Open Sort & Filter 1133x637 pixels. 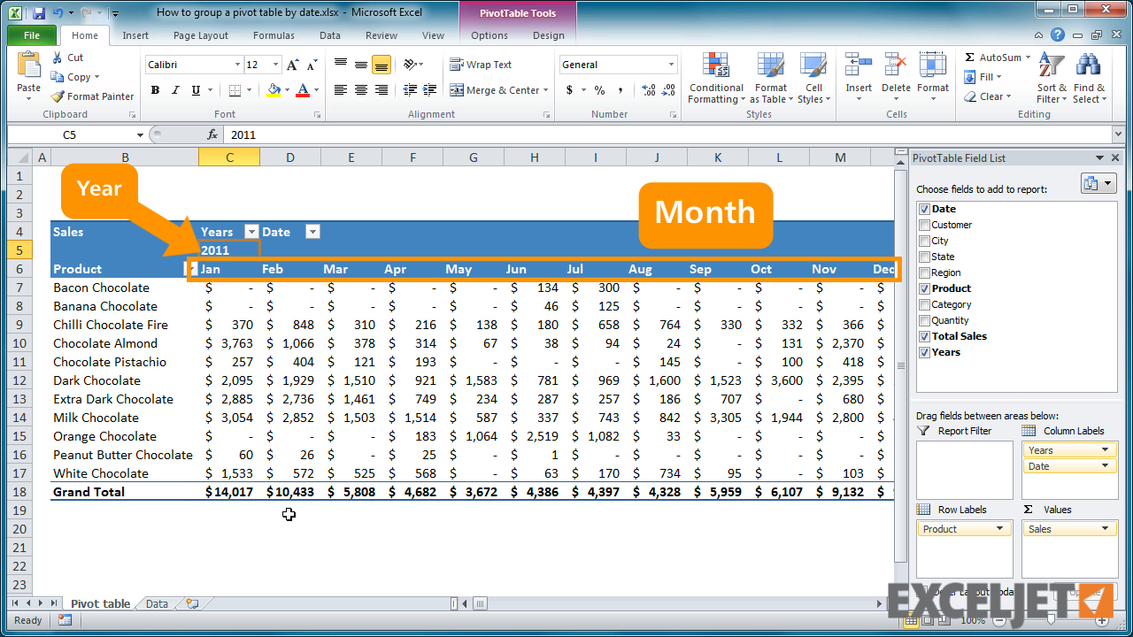tap(1052, 79)
